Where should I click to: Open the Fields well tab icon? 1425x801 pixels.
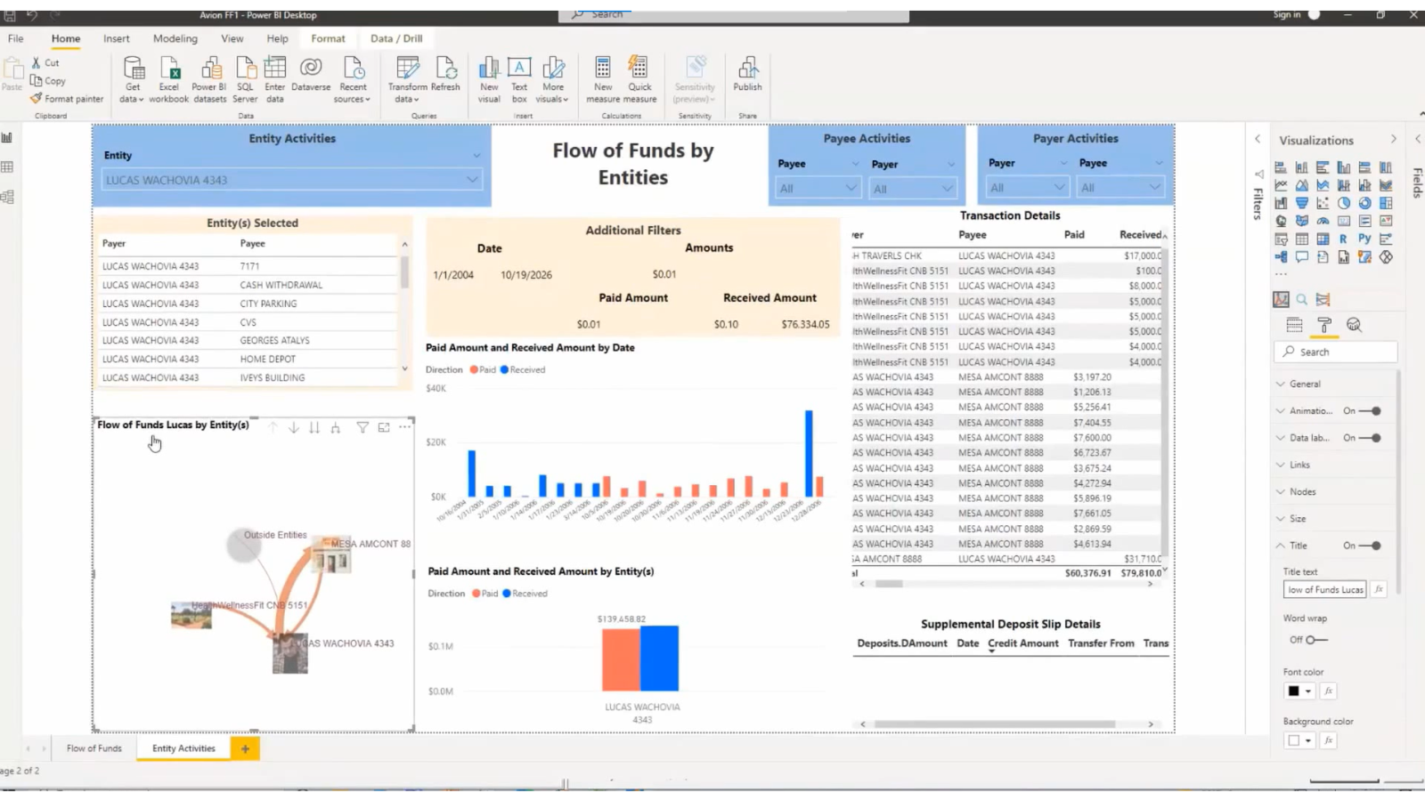1294,325
